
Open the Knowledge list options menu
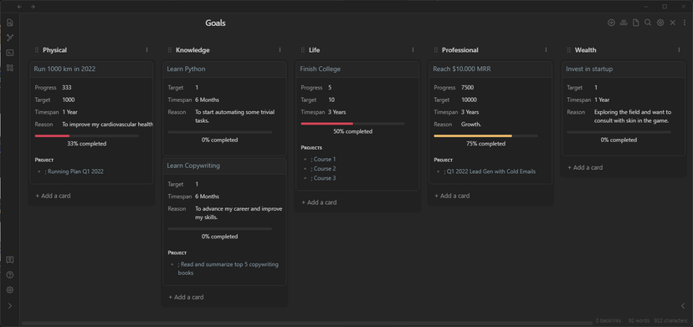(x=280, y=50)
